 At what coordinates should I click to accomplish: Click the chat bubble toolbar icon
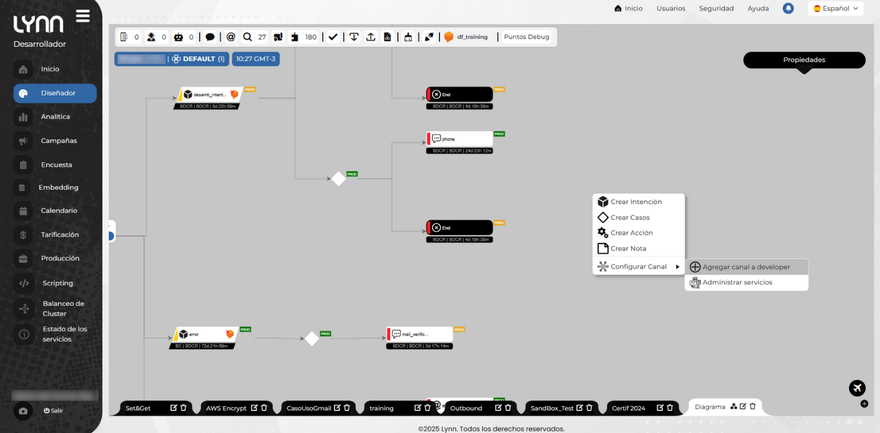210,37
